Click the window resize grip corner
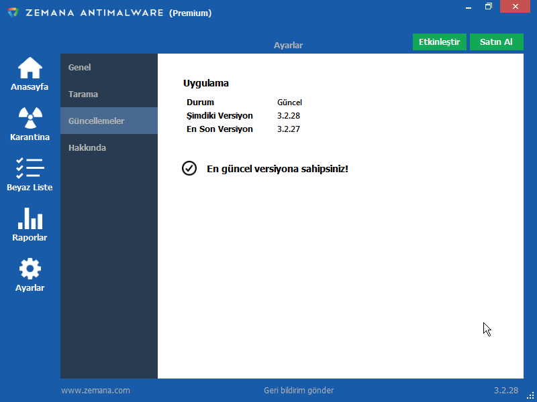 pyautogui.click(x=530, y=395)
